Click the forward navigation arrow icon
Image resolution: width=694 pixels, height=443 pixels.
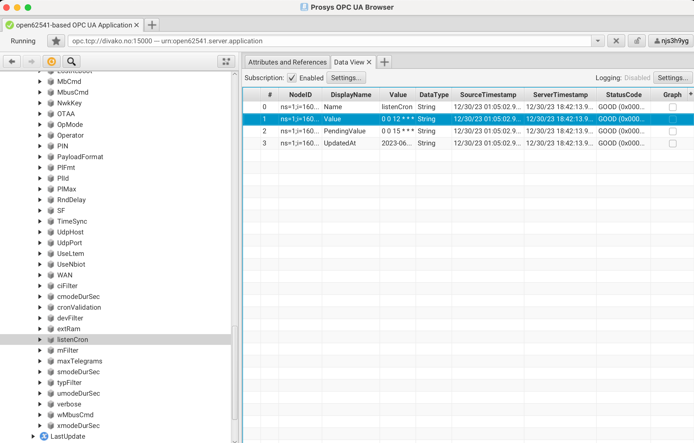coord(31,61)
